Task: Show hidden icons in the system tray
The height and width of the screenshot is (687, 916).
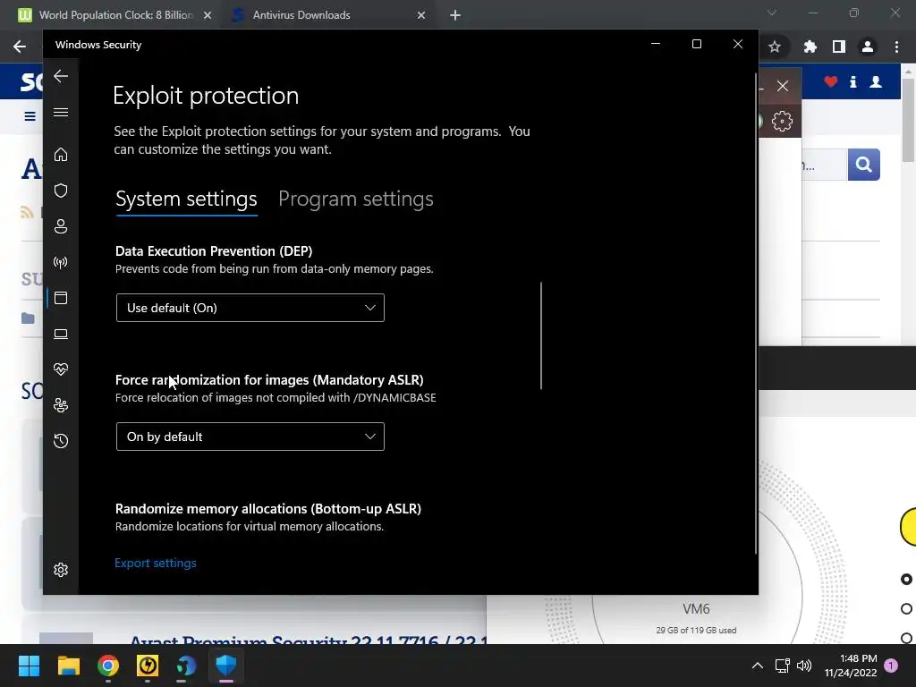Action: [757, 666]
